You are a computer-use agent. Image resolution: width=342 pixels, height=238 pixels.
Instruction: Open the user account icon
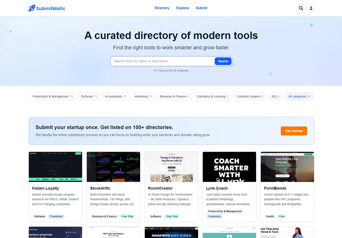click(x=311, y=8)
